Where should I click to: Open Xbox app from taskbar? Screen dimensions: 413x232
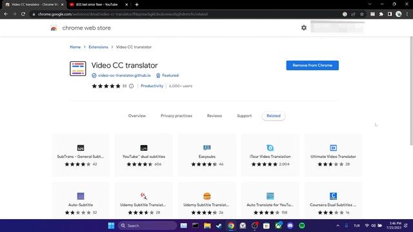click(x=278, y=226)
